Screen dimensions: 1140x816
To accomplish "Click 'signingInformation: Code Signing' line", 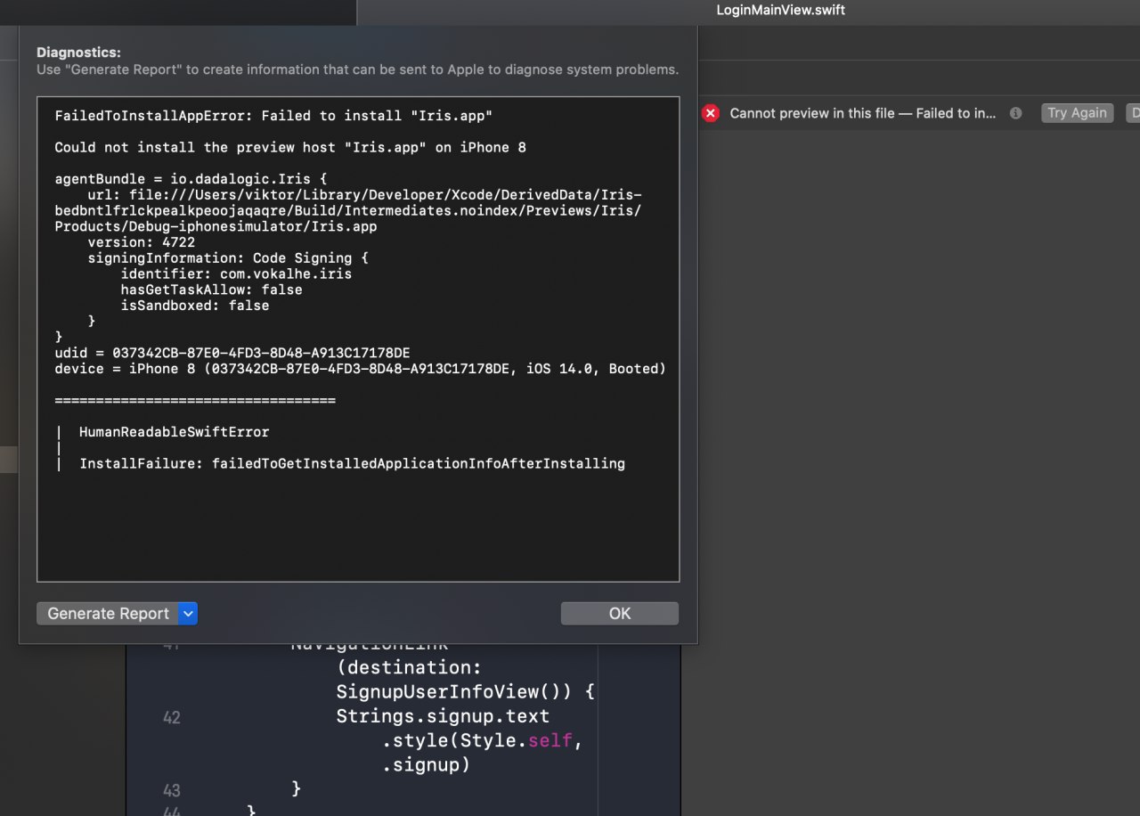I will click(x=227, y=257).
